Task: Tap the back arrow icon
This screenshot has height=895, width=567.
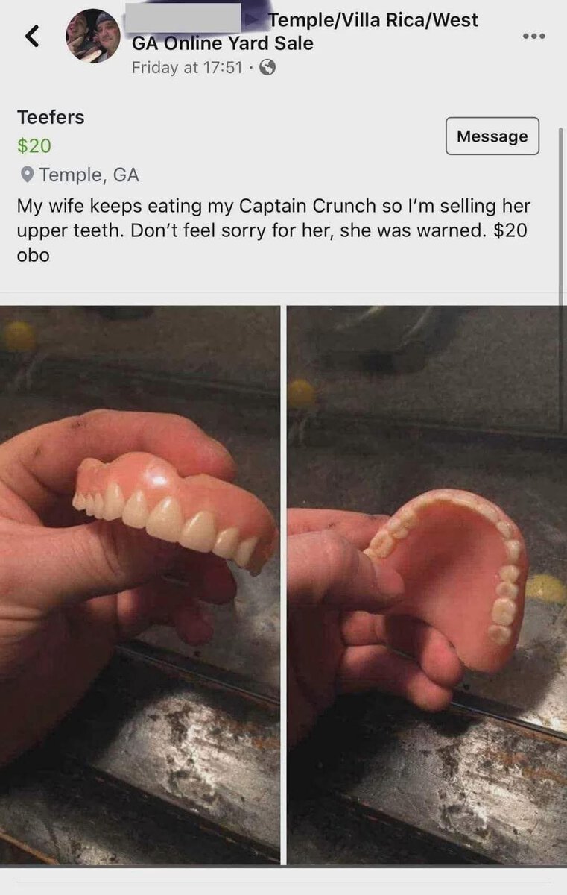Action: [32, 35]
